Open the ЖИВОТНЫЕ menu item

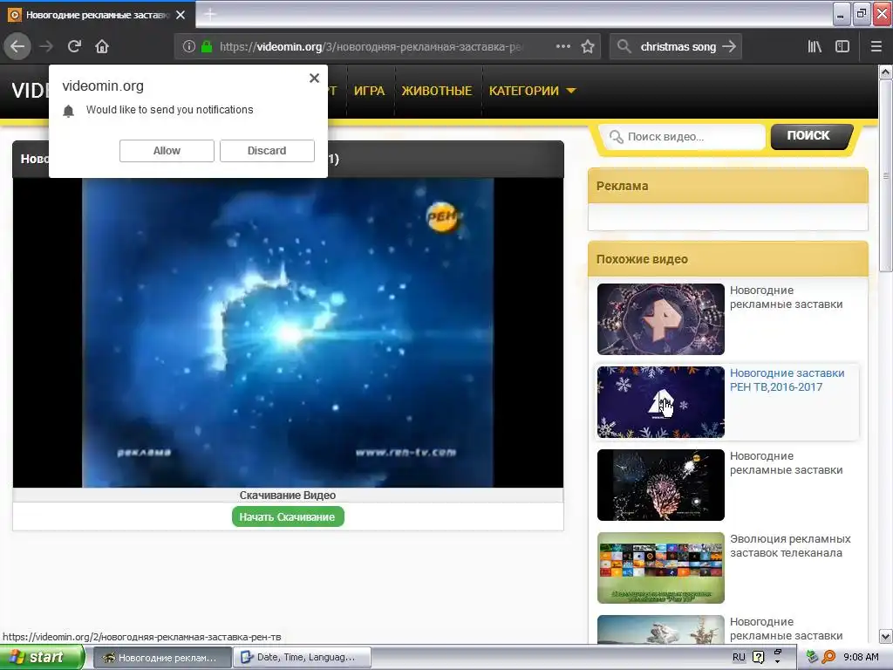437,91
